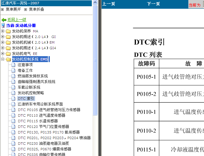
Task: Go to 下一页 next page
Action: point(153,4)
